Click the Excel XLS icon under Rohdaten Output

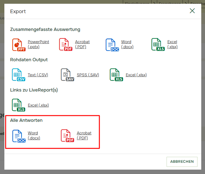click(x=117, y=75)
